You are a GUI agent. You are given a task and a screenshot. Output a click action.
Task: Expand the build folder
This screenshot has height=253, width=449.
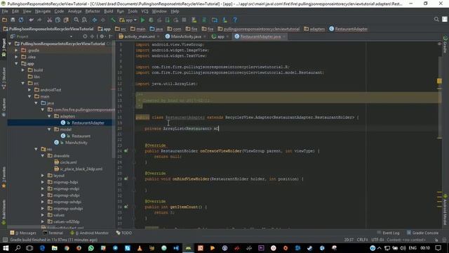[23, 70]
